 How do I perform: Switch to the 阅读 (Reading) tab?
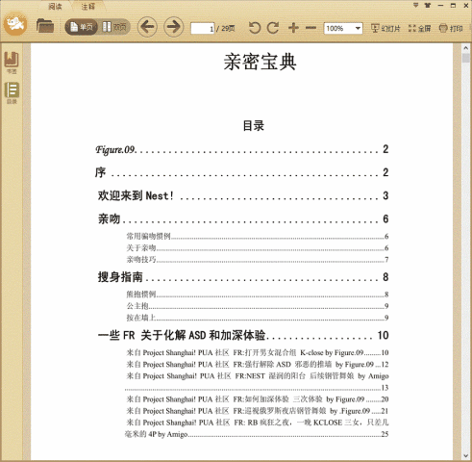click(x=55, y=7)
